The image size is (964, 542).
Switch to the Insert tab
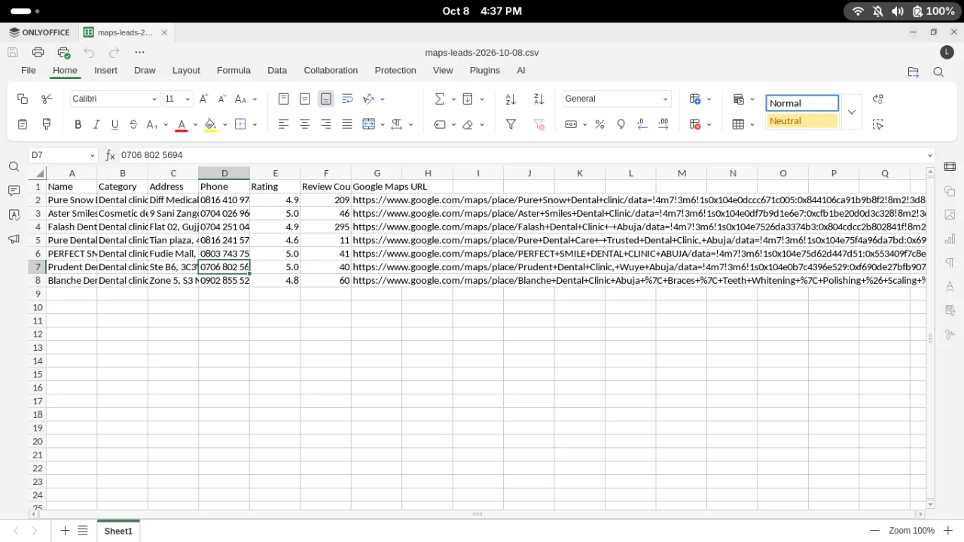click(105, 70)
